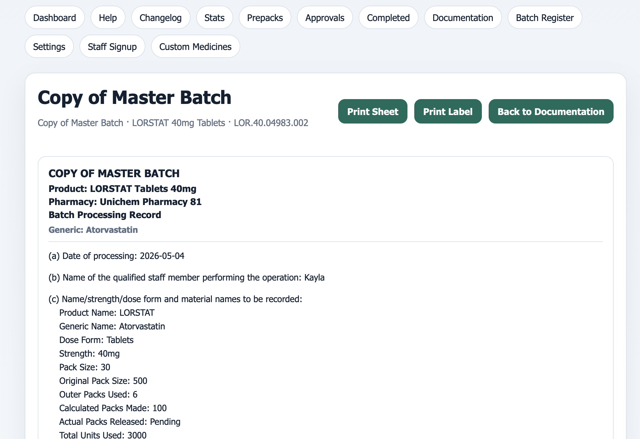640x439 pixels.
Task: Click Total Units Used: 3000 row
Action: click(103, 435)
